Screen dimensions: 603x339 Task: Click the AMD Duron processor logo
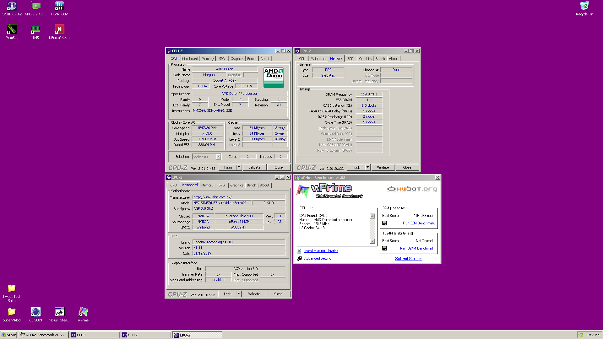point(274,78)
